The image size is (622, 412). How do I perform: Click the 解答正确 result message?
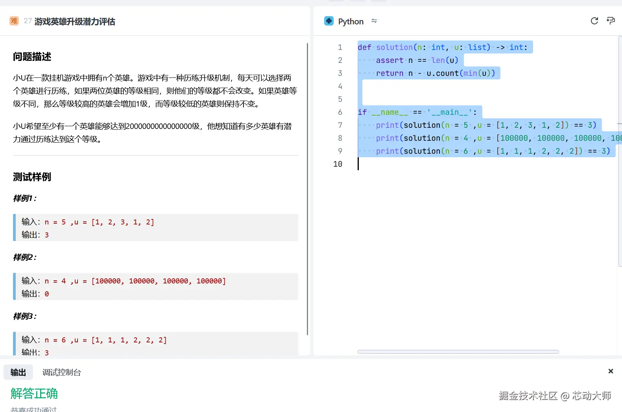(x=34, y=394)
